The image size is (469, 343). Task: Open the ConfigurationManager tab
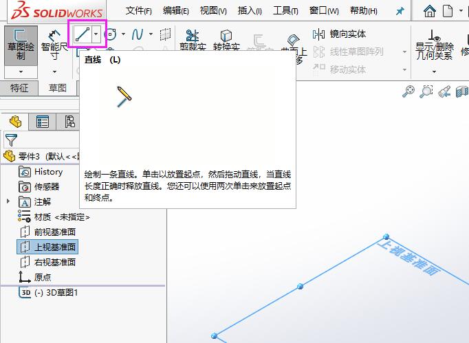tap(69, 122)
